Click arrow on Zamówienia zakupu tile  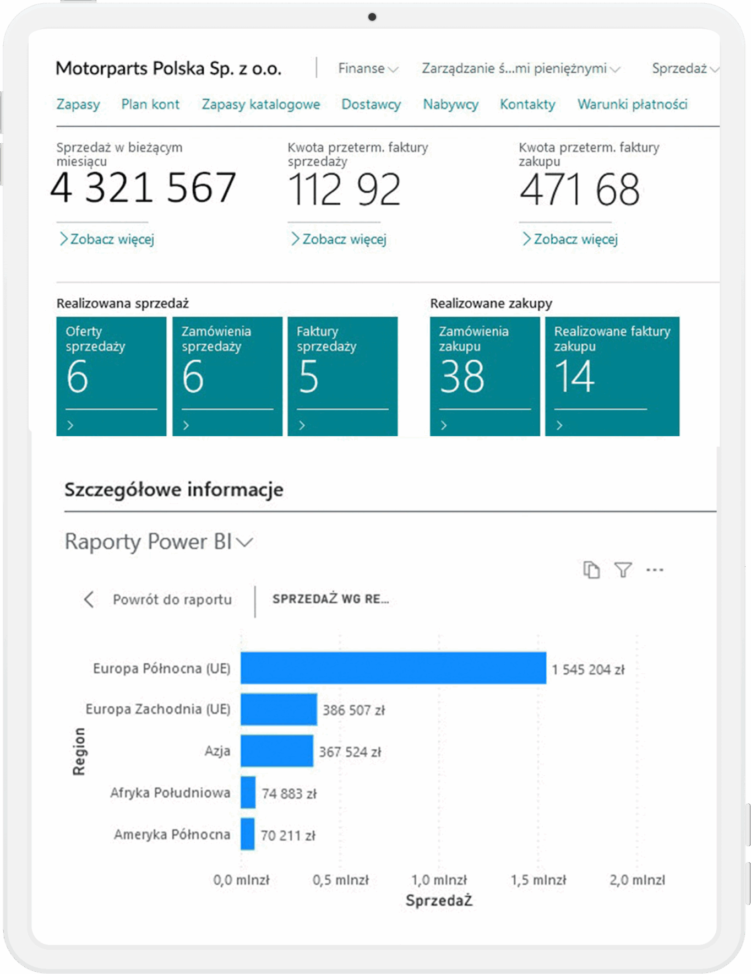tap(444, 425)
